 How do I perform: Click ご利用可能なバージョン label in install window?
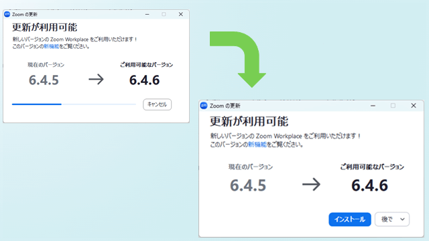(x=372, y=167)
